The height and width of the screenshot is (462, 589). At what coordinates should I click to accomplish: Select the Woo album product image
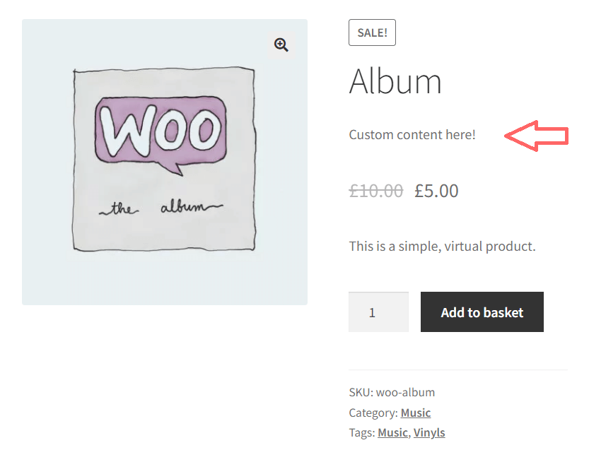point(164,162)
